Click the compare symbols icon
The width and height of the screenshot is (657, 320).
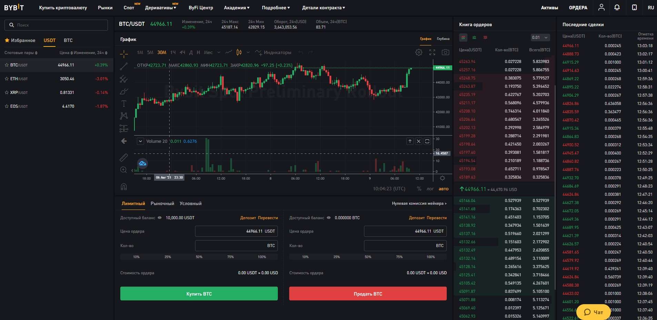tap(229, 52)
